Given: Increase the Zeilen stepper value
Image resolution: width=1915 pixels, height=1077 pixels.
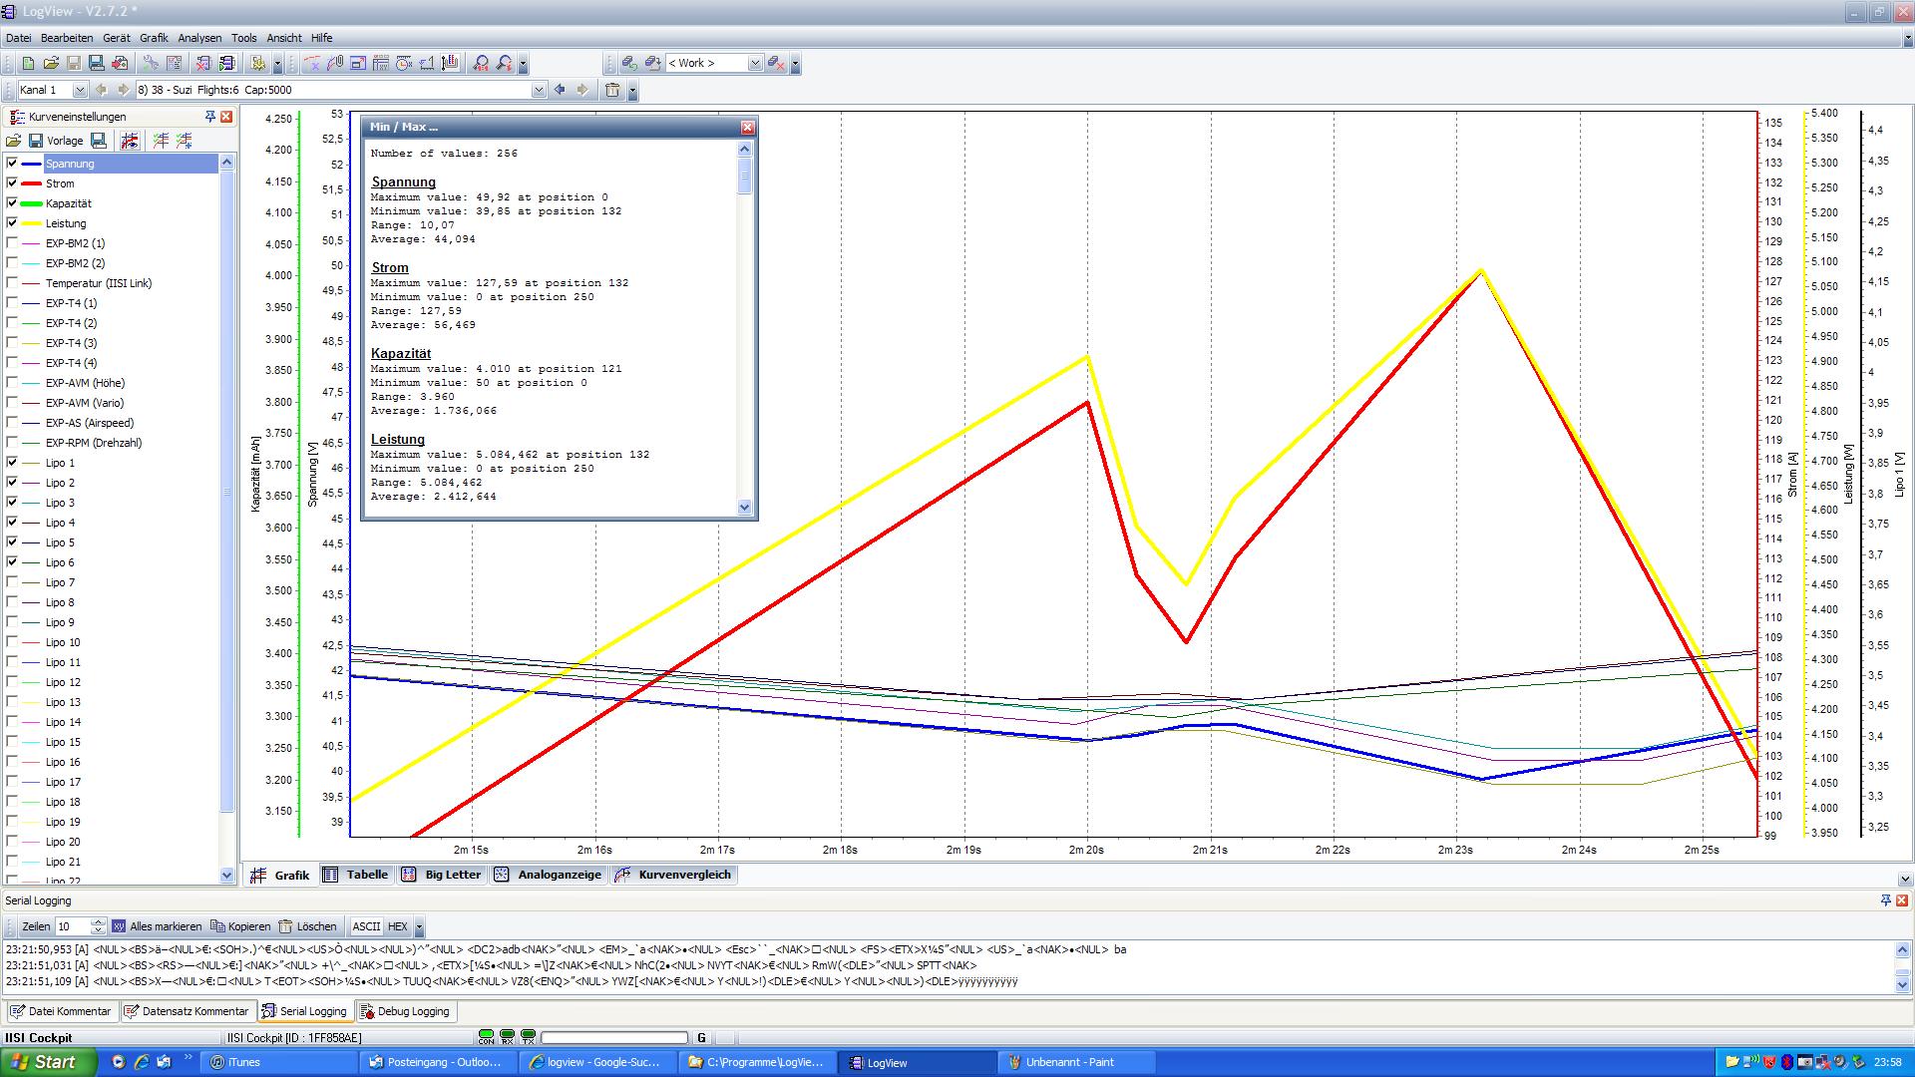Looking at the screenshot, I should coord(97,922).
